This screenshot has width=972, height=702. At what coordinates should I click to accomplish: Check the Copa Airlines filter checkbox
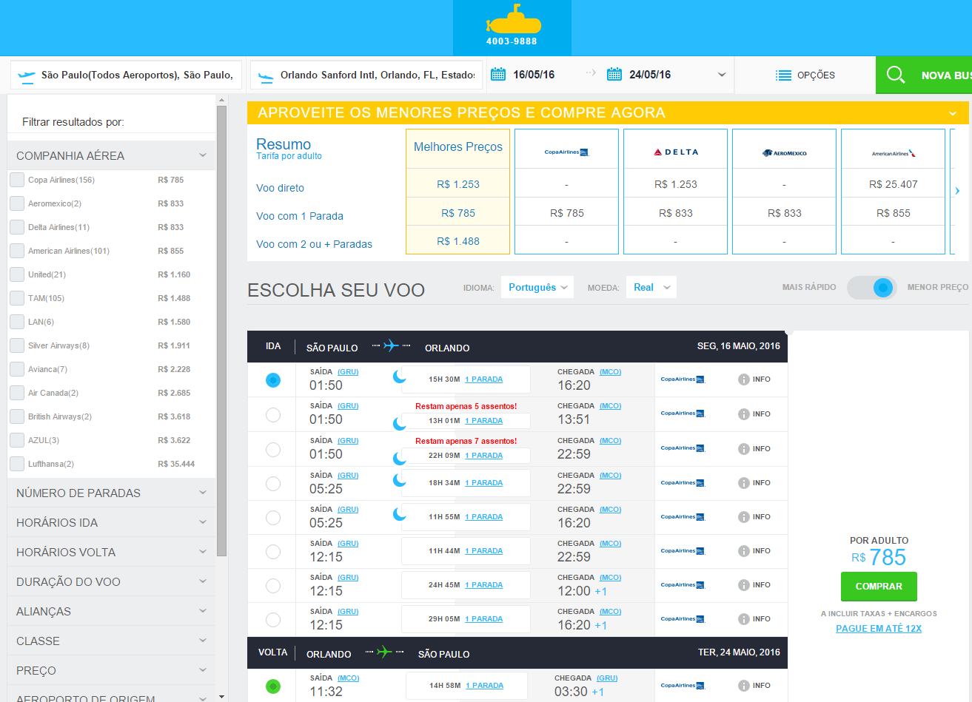point(17,180)
